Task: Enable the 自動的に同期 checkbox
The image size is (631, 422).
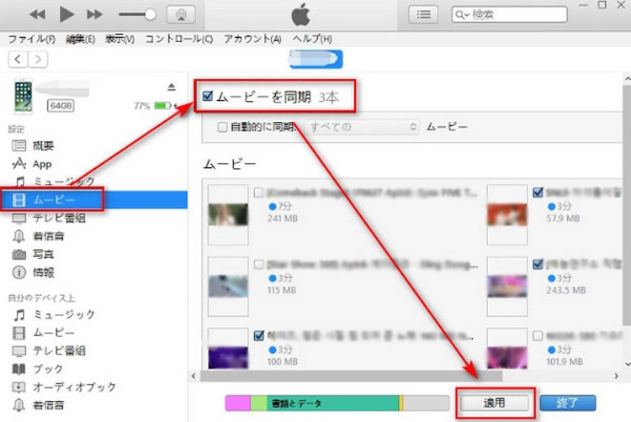Action: 222,127
